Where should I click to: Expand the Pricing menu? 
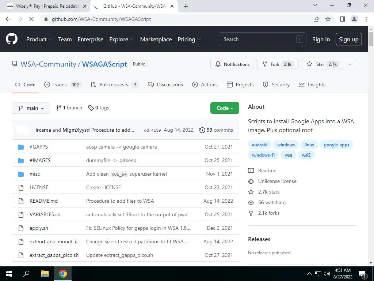[x=190, y=40]
